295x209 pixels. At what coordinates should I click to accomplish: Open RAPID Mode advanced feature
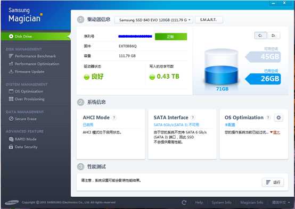(x=22, y=139)
